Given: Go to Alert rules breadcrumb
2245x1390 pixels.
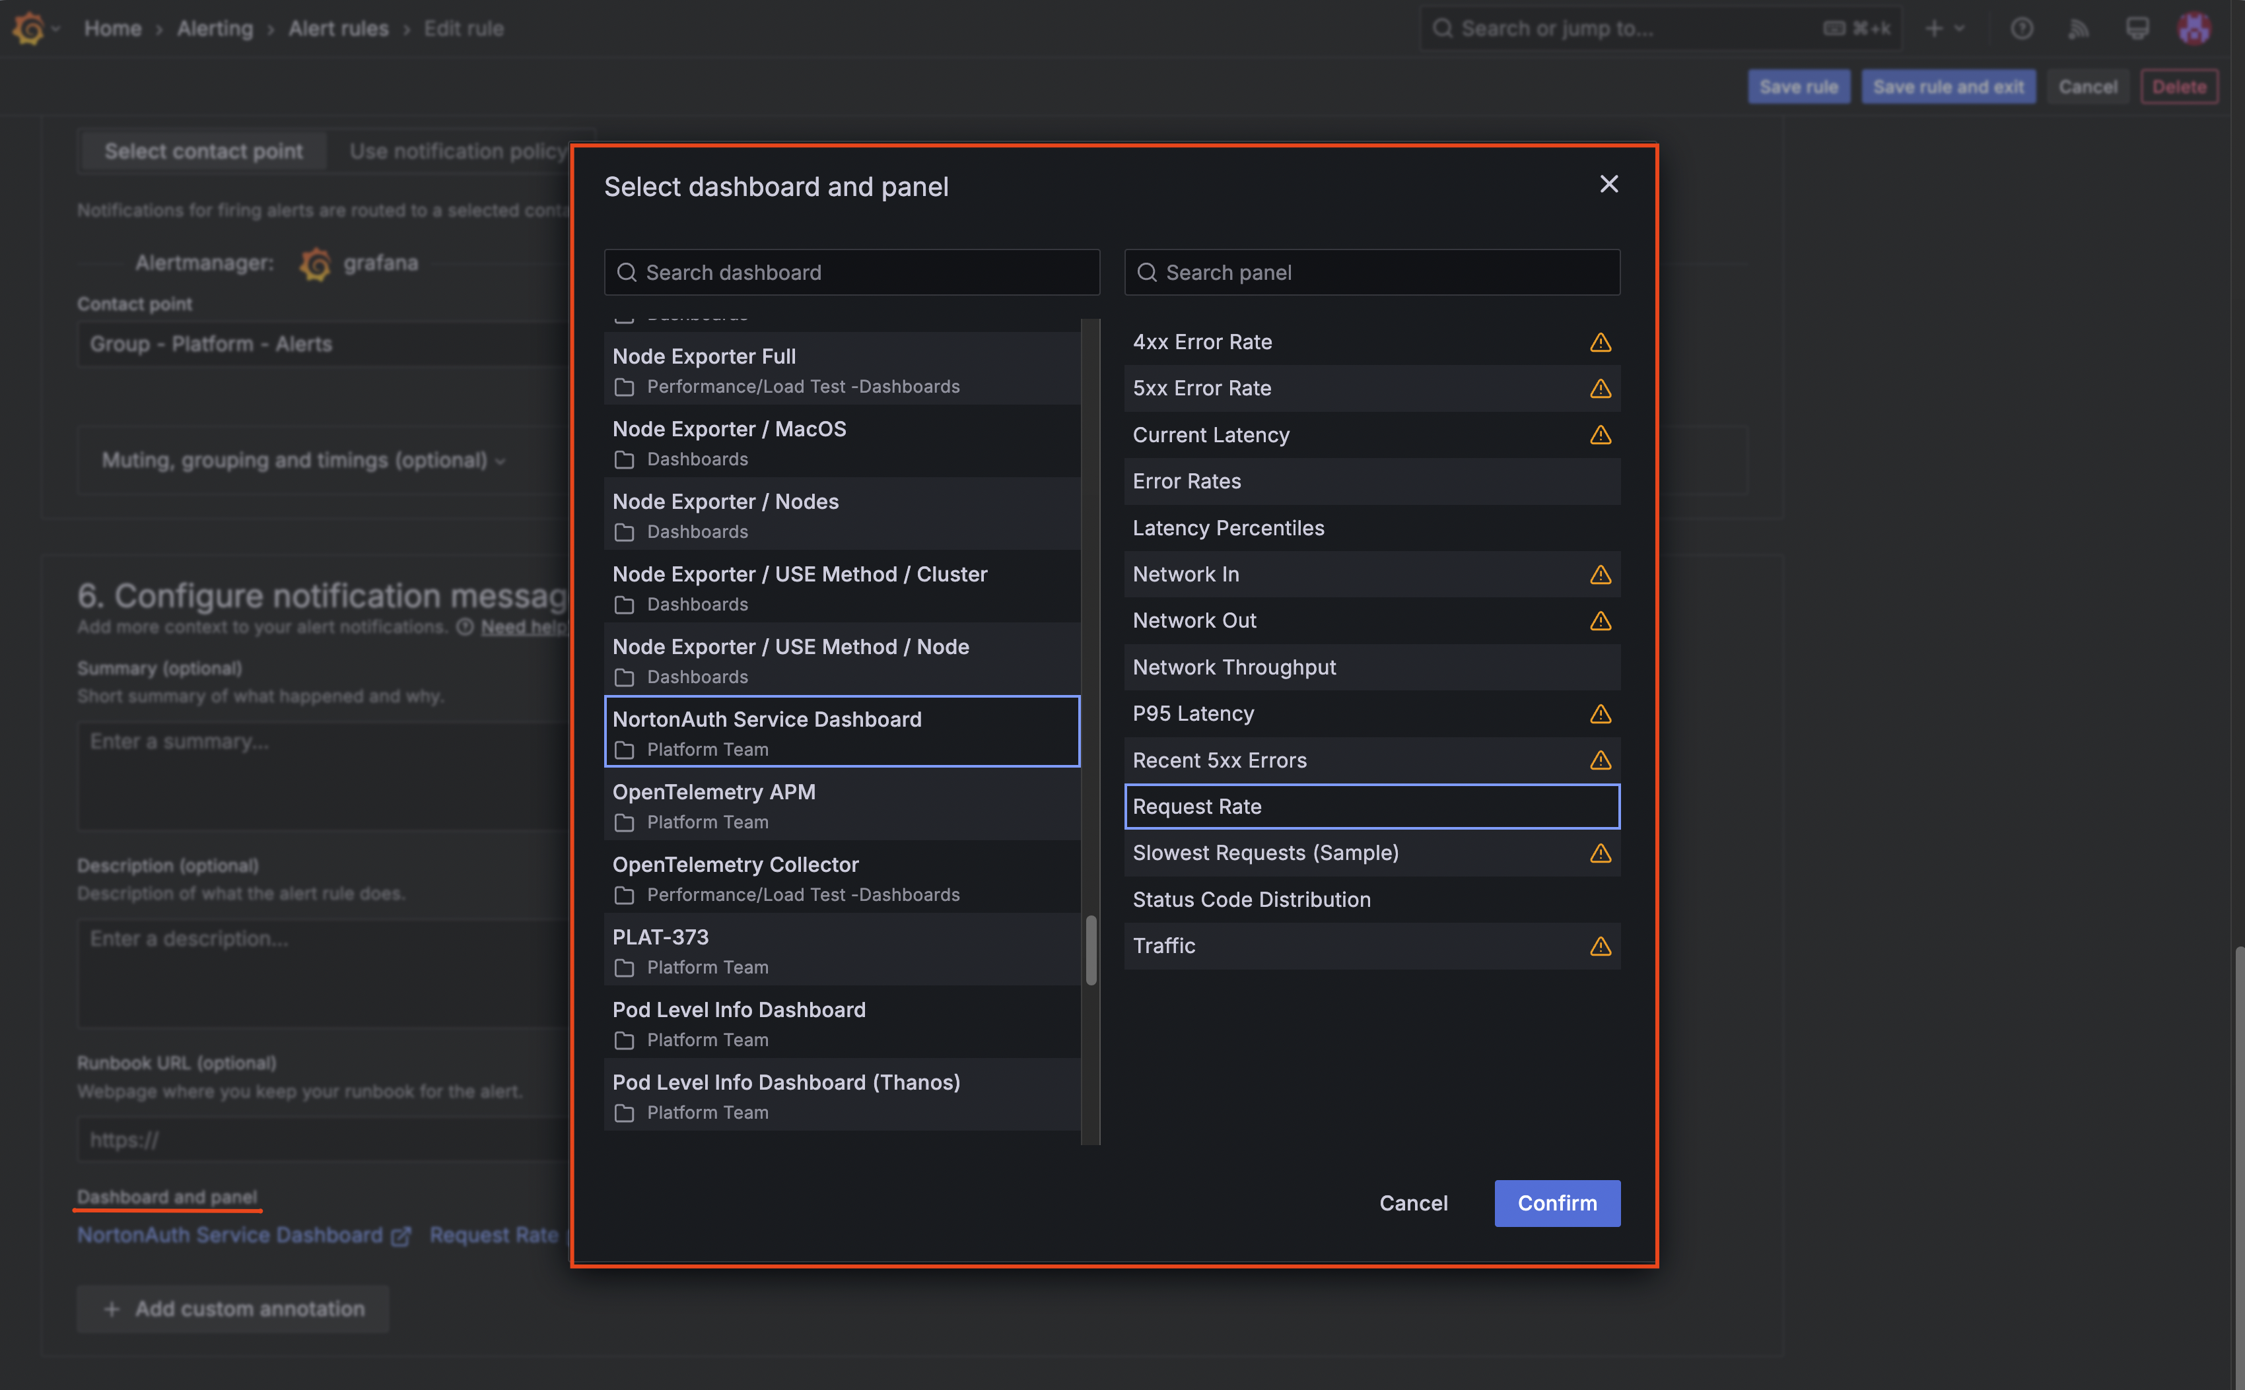Looking at the screenshot, I should (339, 28).
